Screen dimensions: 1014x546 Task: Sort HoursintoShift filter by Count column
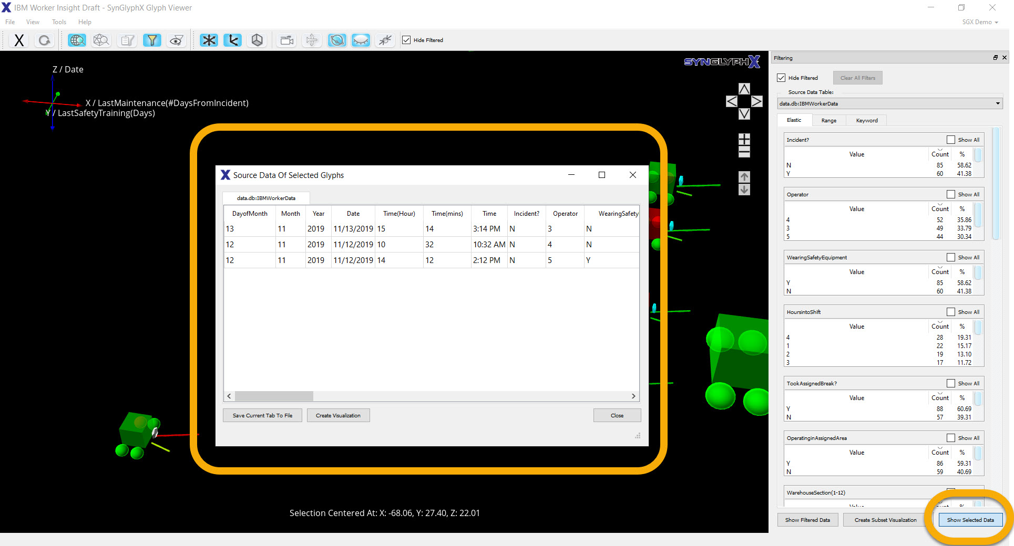pos(940,327)
